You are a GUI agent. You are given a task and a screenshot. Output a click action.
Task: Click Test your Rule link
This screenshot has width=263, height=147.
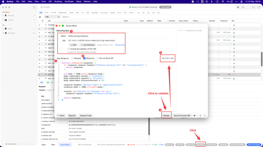[120, 45]
